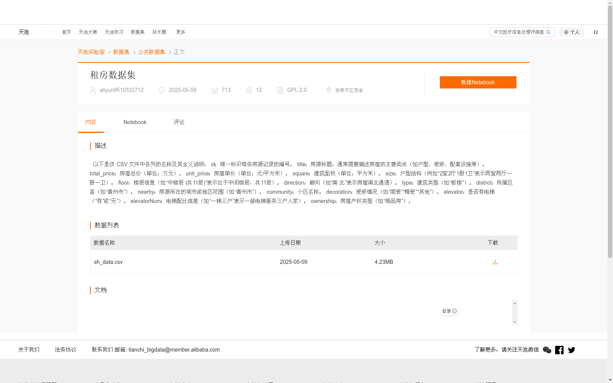This screenshot has width=613, height=383.
Task: Open 天池大赛 menu item
Action: [88, 32]
